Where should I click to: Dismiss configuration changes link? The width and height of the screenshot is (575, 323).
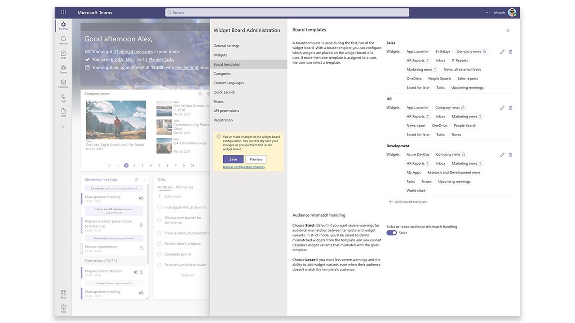(243, 167)
